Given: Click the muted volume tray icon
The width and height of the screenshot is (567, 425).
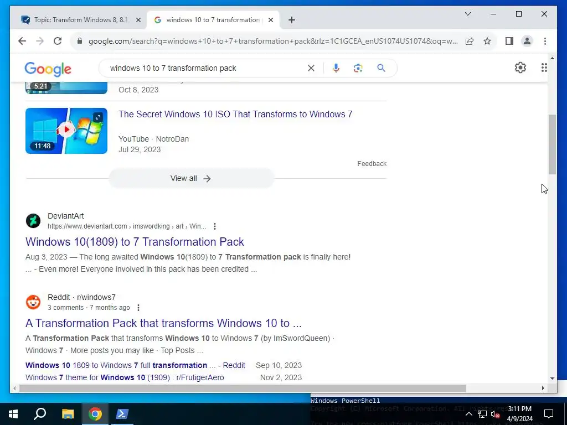Looking at the screenshot, I should tap(496, 414).
